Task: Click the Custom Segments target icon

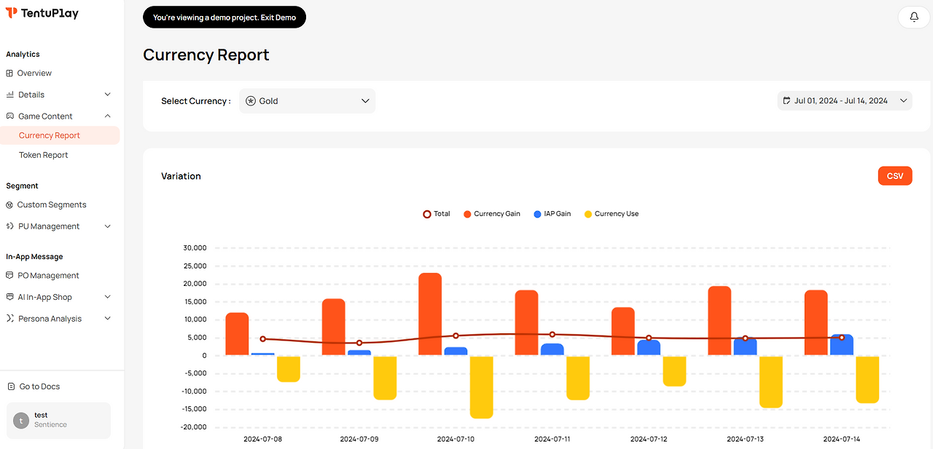Action: pos(9,205)
